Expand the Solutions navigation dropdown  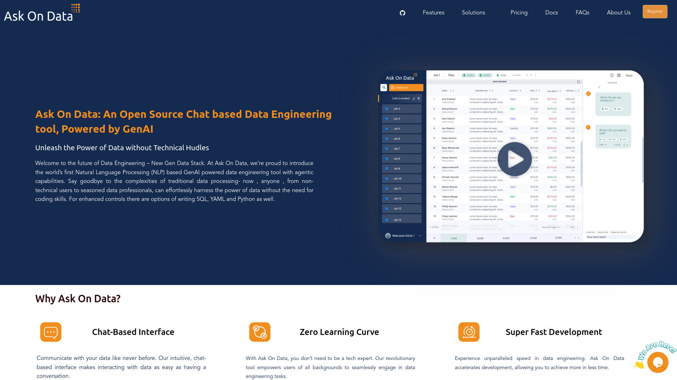click(x=473, y=13)
